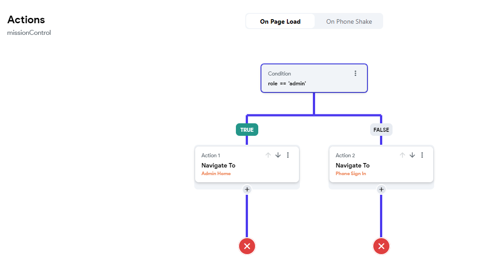Move Action 2 up using the up arrow

(402, 155)
